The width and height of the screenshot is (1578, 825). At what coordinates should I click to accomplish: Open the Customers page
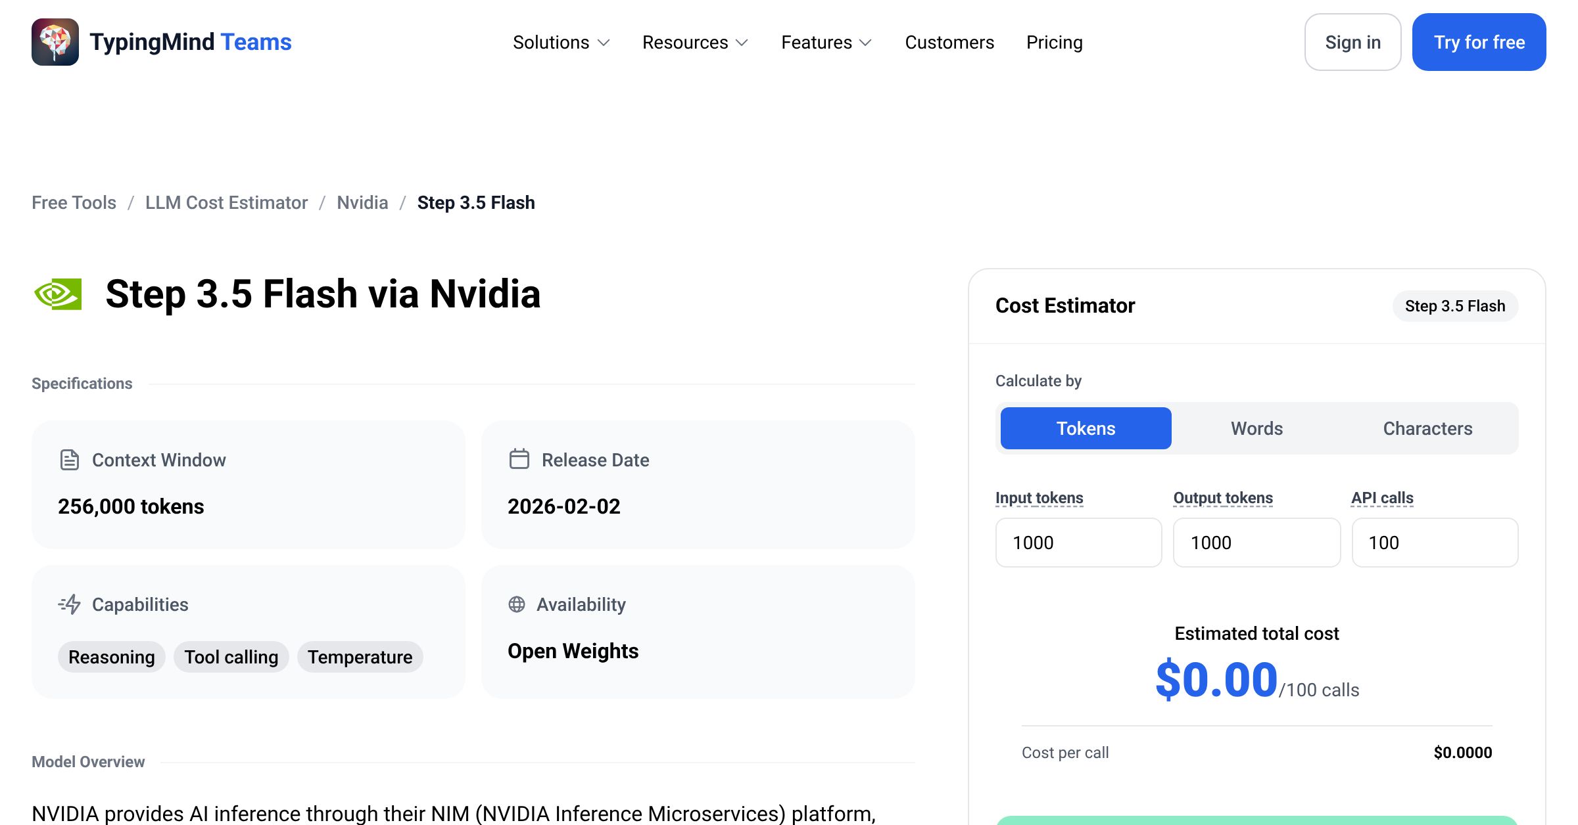pos(949,42)
